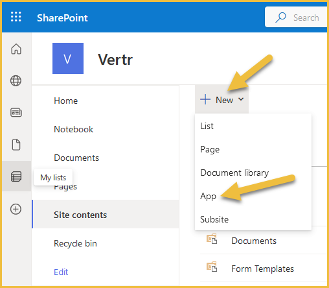Open Recycle bin in the navigation
The image size is (329, 288).
[x=75, y=243]
